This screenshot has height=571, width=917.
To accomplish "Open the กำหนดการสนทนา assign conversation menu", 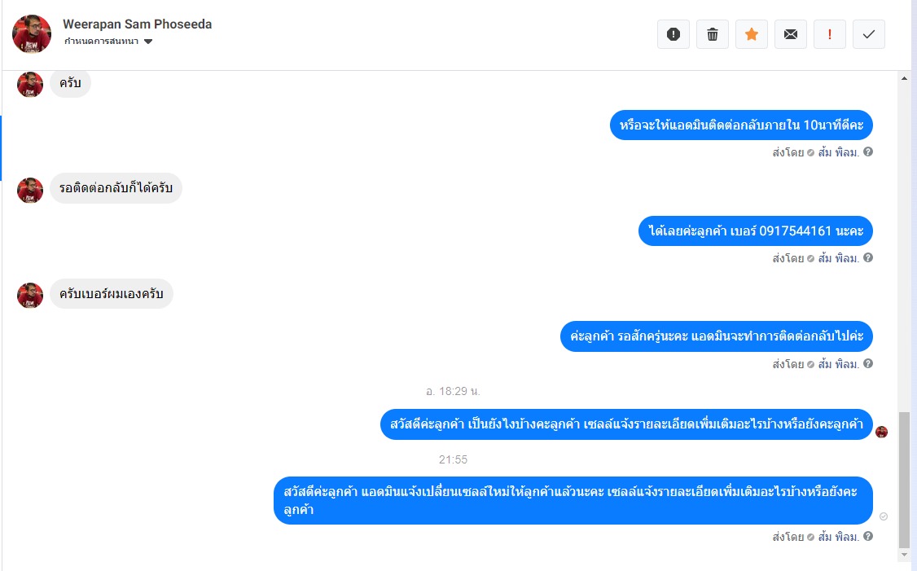I will coord(108,41).
